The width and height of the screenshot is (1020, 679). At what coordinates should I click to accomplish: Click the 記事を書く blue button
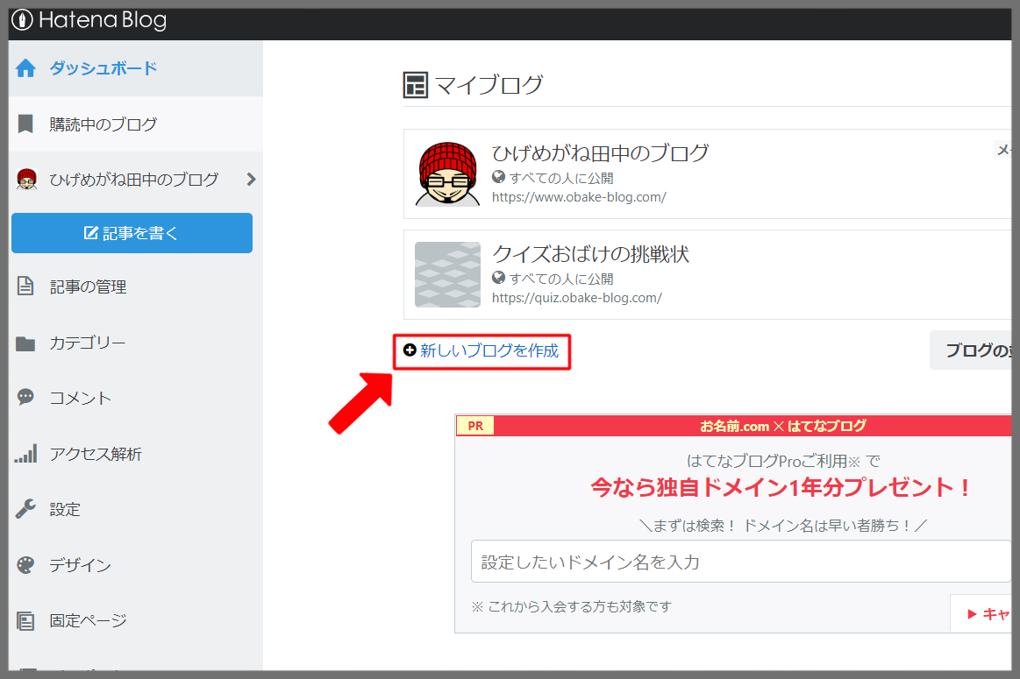[x=132, y=233]
